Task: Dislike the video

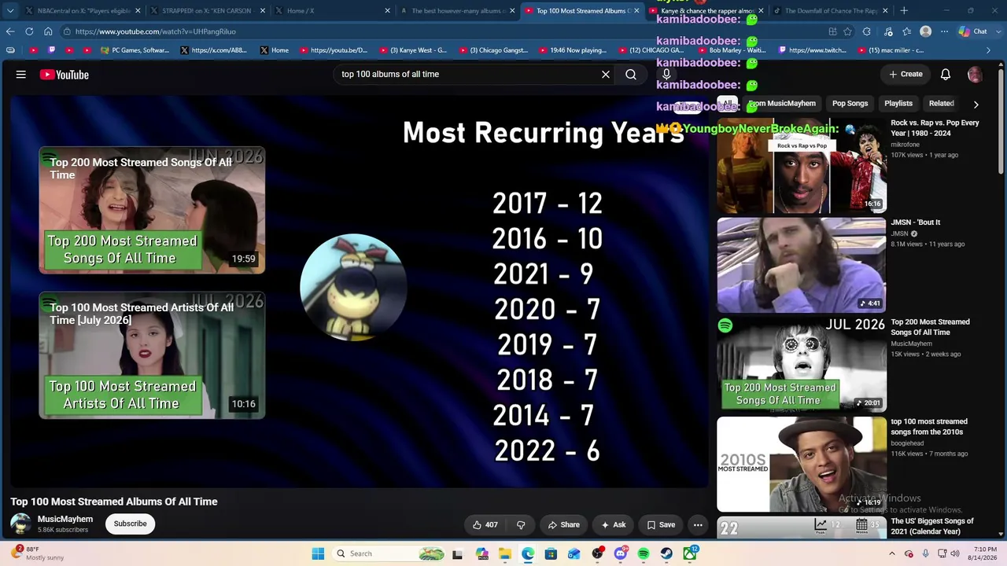Action: point(521,524)
